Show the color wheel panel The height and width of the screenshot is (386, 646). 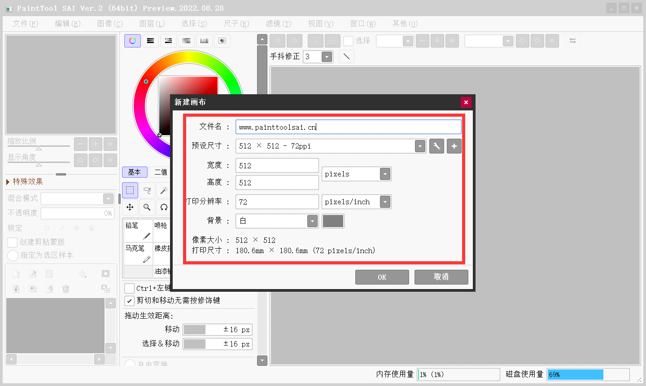click(x=132, y=41)
